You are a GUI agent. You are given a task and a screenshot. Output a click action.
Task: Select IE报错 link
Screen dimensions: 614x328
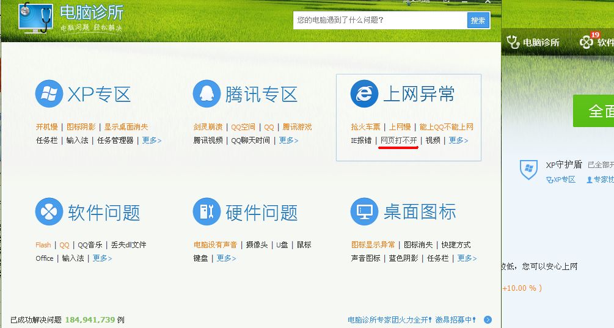point(361,140)
